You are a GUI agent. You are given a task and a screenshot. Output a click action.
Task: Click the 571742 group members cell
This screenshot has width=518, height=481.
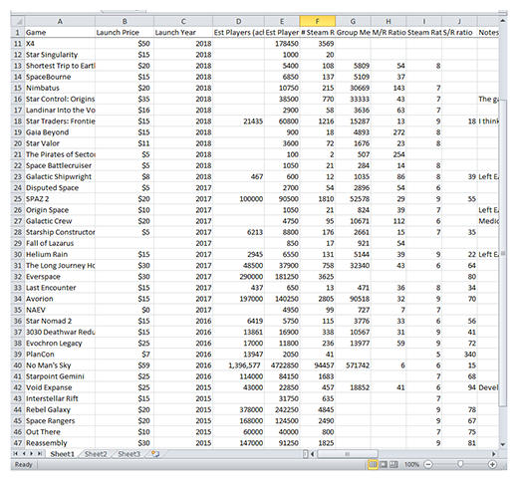[353, 365]
